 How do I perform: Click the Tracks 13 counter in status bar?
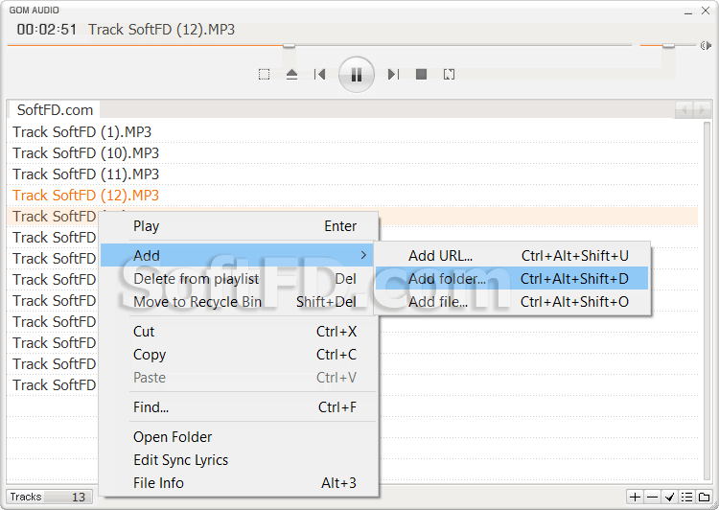pos(49,497)
